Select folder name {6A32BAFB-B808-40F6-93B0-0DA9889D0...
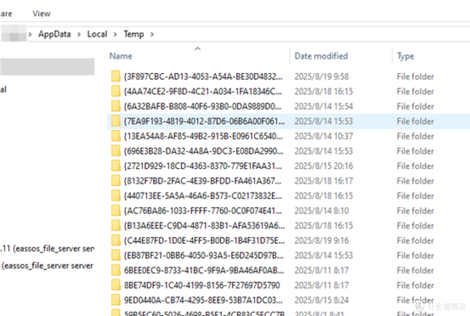 pos(203,106)
